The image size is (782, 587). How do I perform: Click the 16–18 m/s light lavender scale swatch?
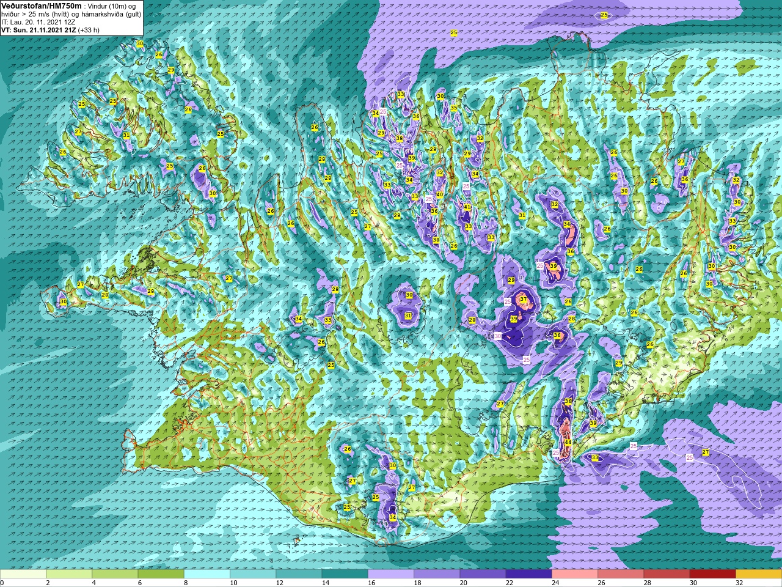coord(391,574)
